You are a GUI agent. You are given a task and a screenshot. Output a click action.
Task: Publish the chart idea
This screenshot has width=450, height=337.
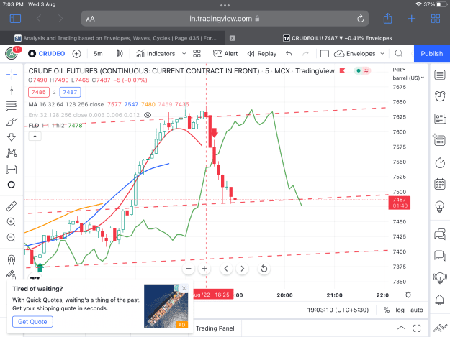tap(431, 54)
